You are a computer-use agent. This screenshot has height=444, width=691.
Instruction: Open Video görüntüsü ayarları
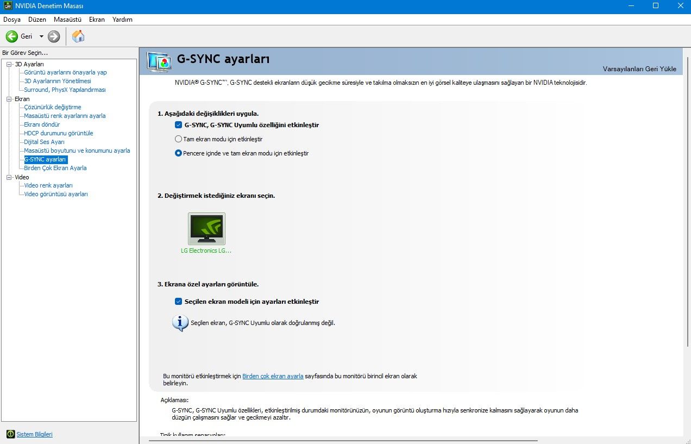56,194
